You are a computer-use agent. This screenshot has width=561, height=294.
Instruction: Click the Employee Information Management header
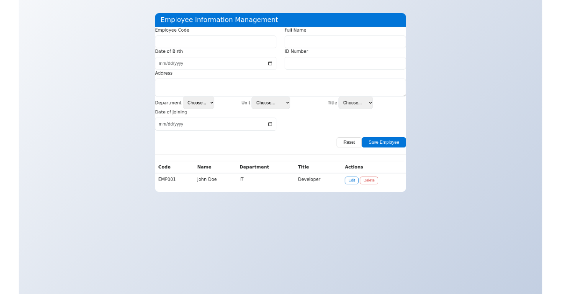219,20
